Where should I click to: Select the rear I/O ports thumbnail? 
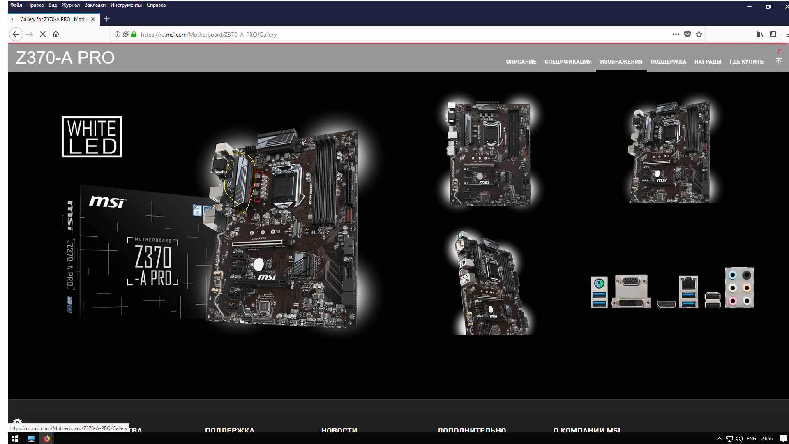tap(672, 288)
